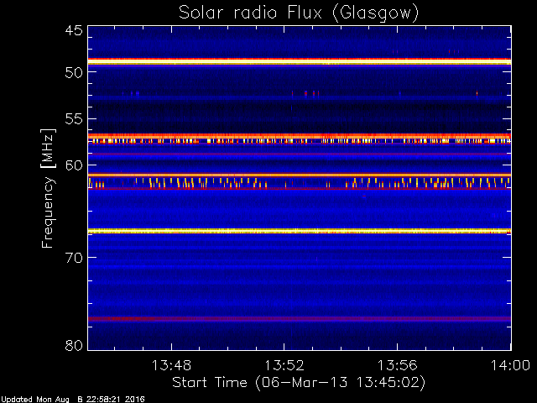Click the 55 frequency tick label
This screenshot has width=537, height=403.
coord(74,119)
